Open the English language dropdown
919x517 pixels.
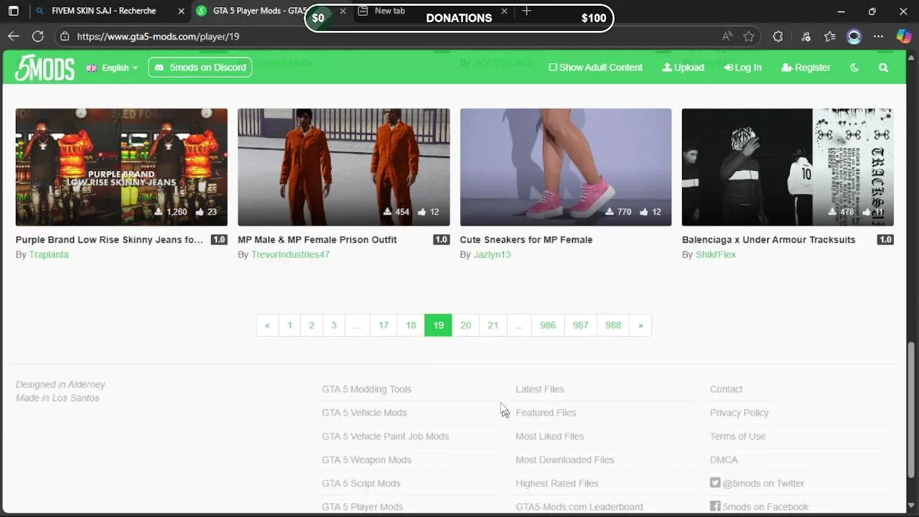point(112,67)
